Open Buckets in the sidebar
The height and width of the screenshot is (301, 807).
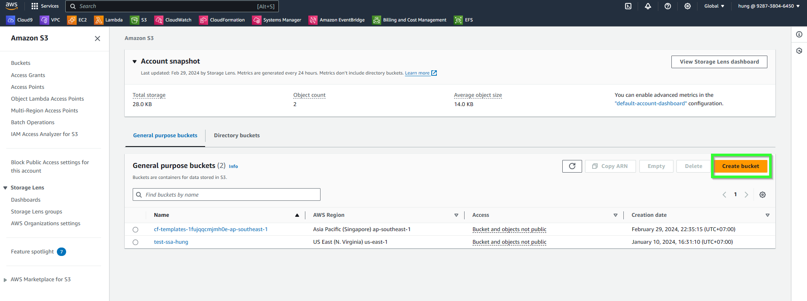[21, 63]
